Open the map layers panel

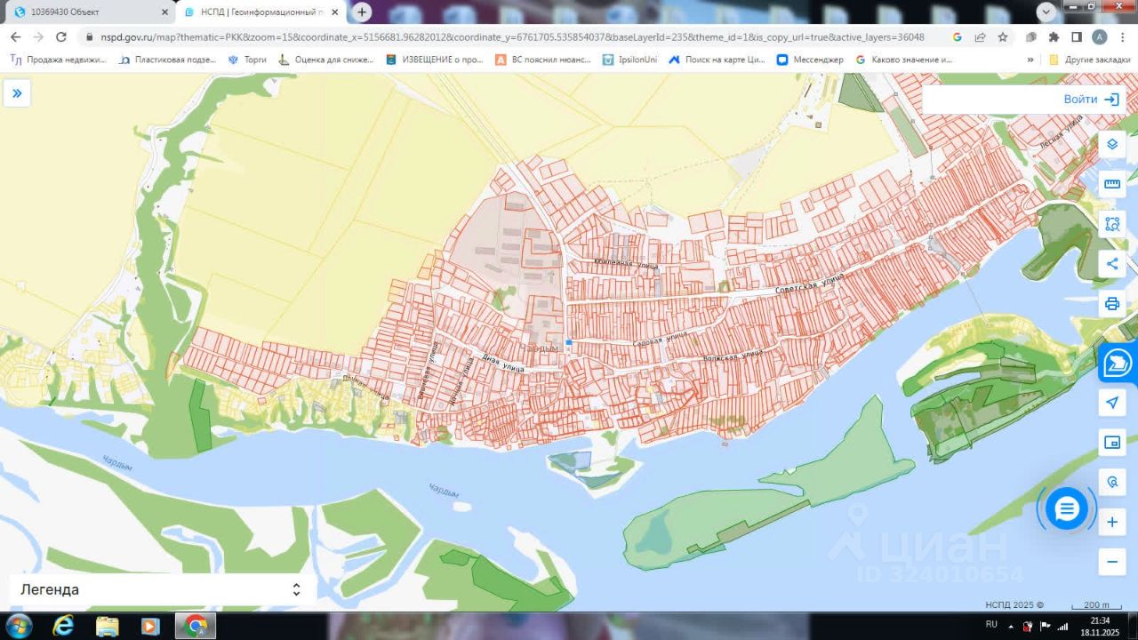(1111, 144)
